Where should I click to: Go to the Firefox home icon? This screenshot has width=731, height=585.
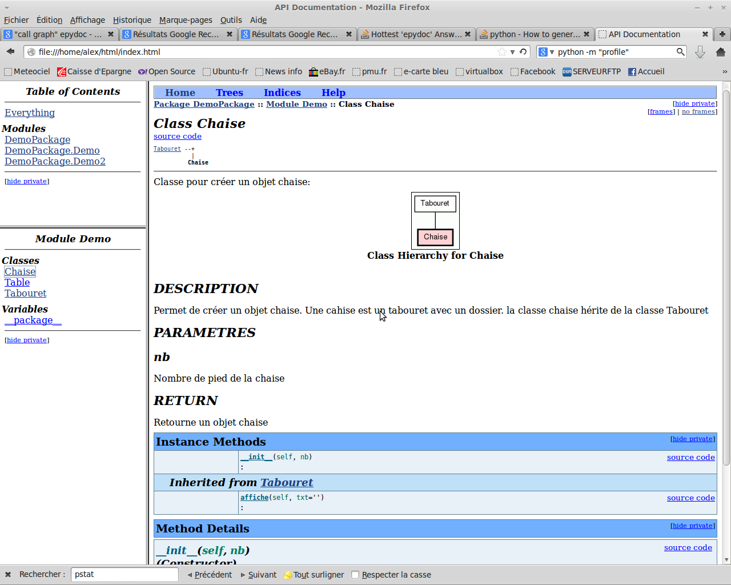point(720,52)
